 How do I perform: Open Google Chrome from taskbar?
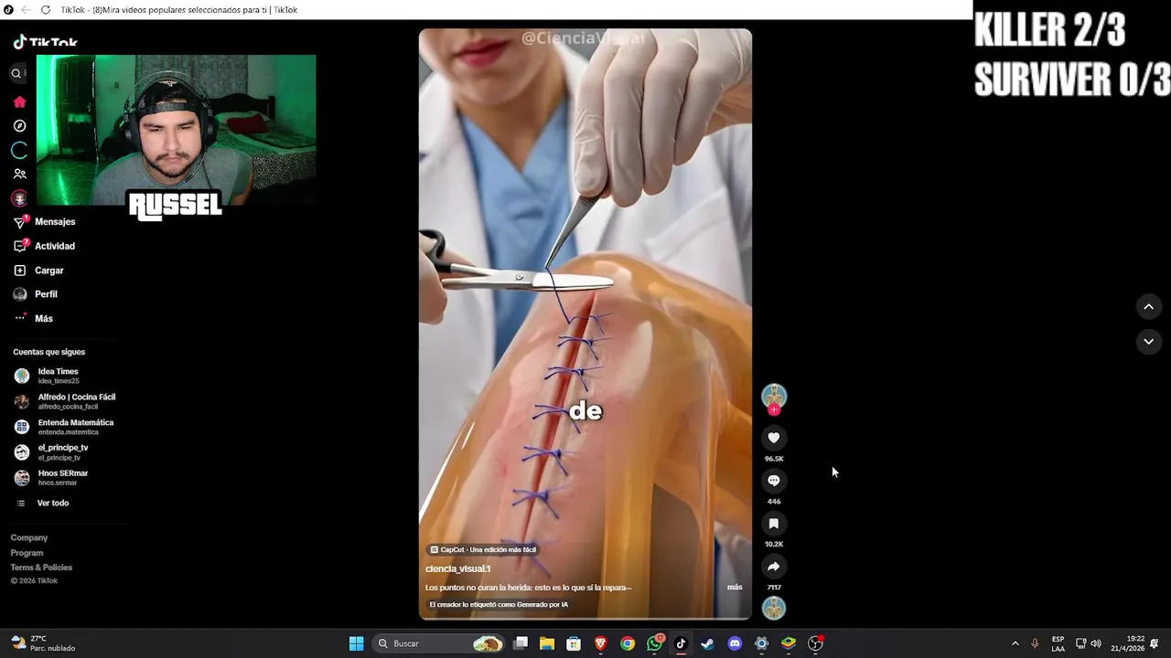coord(628,643)
